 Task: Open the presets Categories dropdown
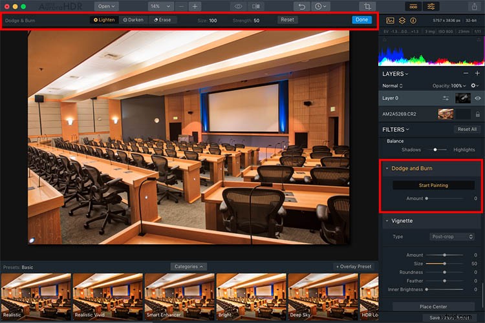[x=189, y=266]
